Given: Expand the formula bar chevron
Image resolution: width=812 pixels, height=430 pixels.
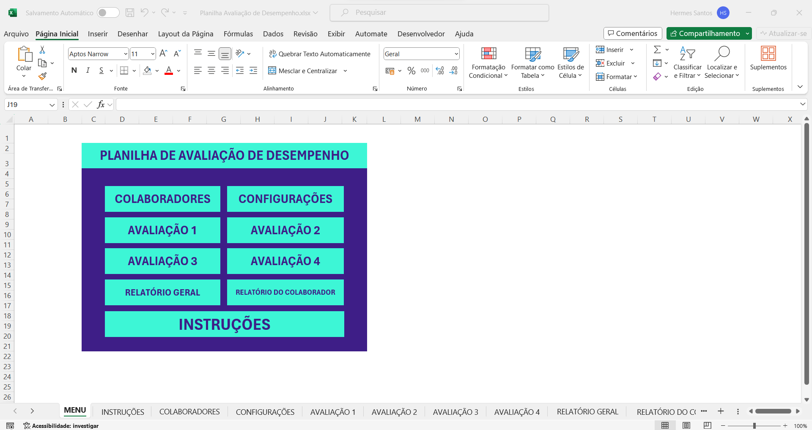Looking at the screenshot, I should point(803,104).
